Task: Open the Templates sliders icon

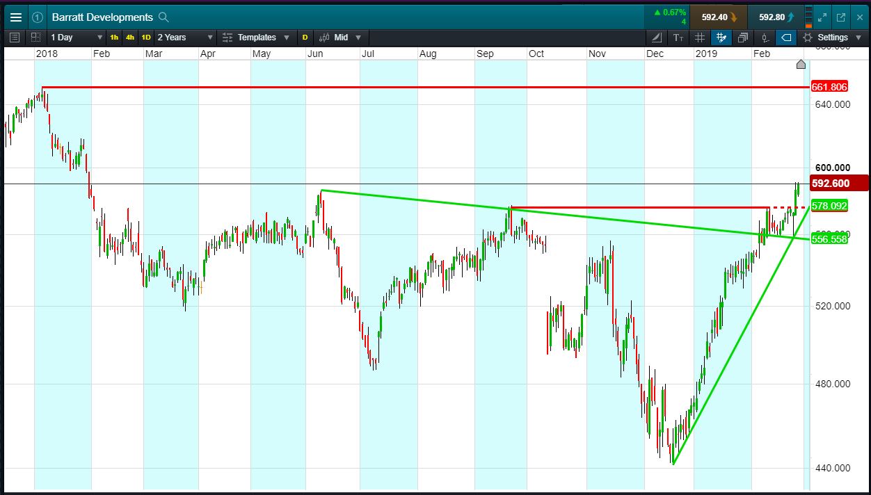Action: (x=227, y=38)
